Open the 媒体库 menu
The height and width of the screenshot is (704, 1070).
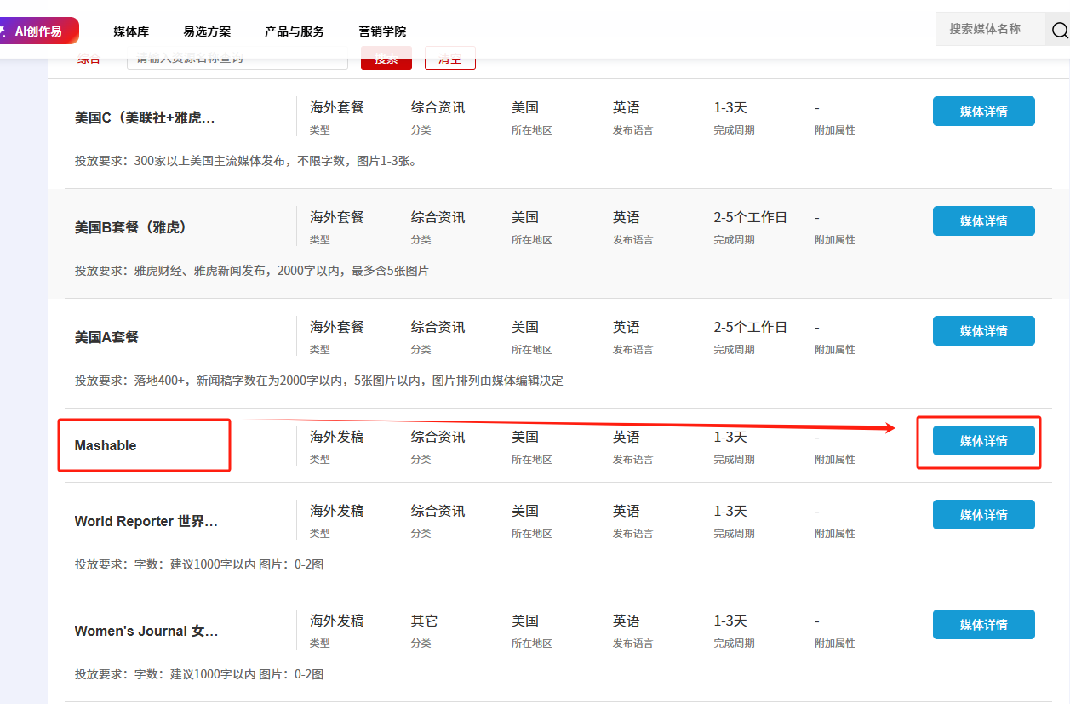131,31
